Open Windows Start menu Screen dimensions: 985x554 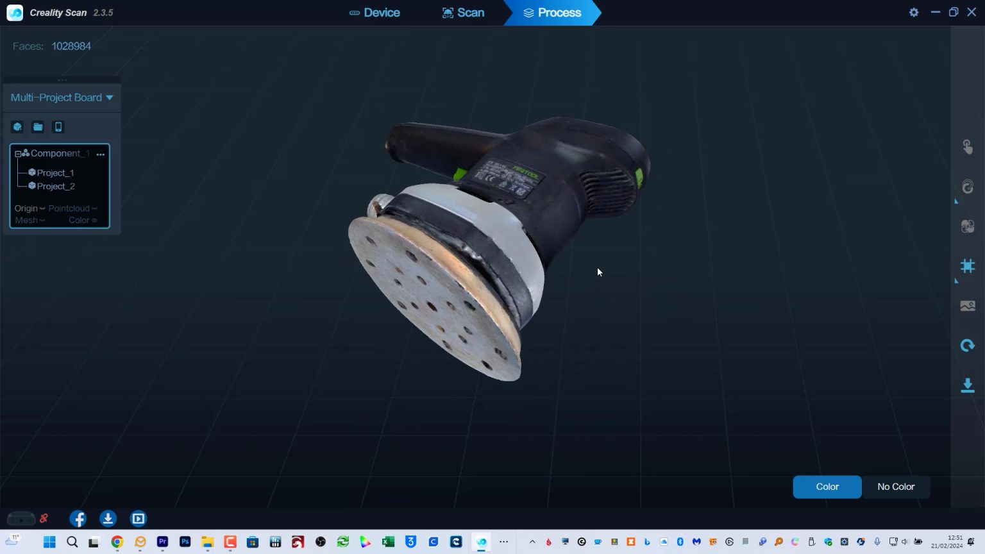tap(49, 542)
